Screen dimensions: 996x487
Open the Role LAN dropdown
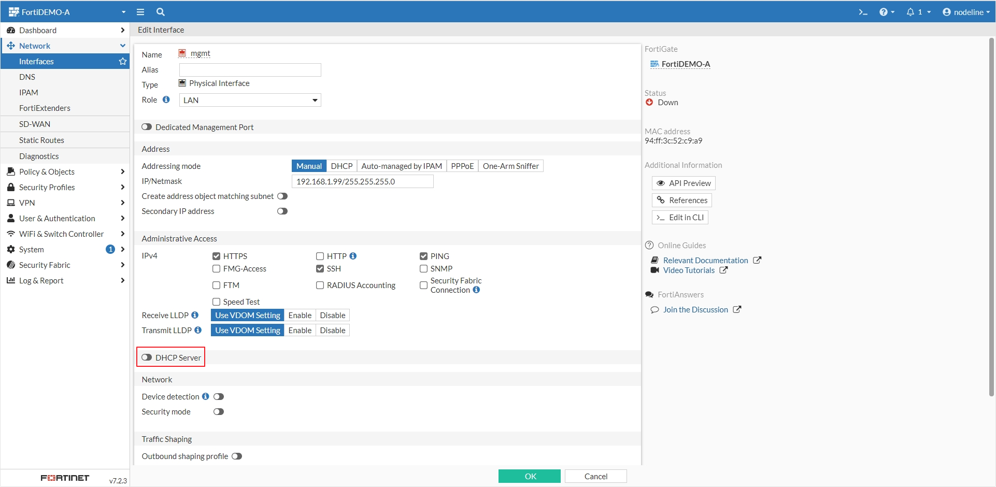[250, 100]
